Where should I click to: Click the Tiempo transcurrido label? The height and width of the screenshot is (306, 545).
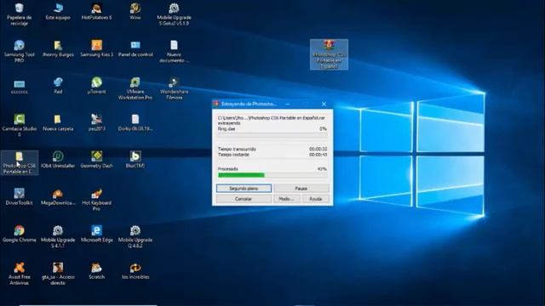(x=237, y=150)
